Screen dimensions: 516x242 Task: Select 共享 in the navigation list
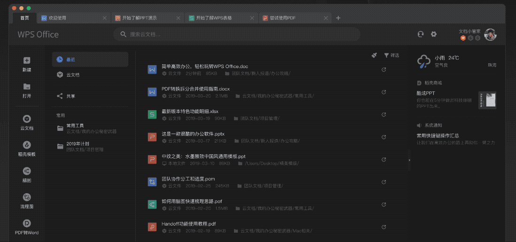90,96
